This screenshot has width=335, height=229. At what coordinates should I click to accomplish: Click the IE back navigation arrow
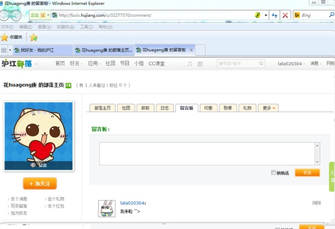pyautogui.click(x=4, y=15)
